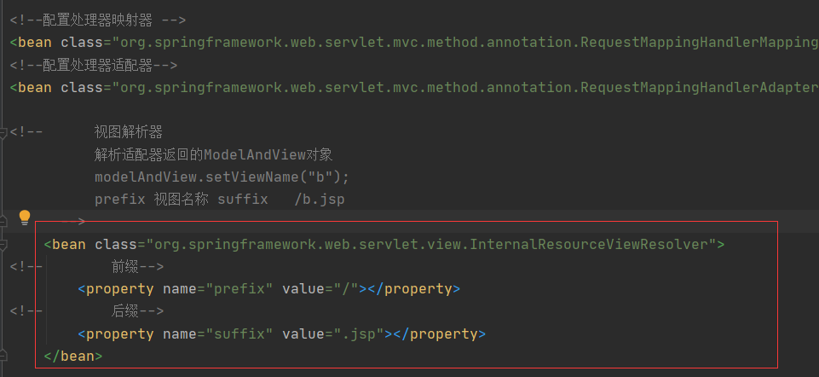This screenshot has width=819, height=377.
Task: Collapse the 视图解析器 comment block fold marker
Action: [x=2, y=133]
